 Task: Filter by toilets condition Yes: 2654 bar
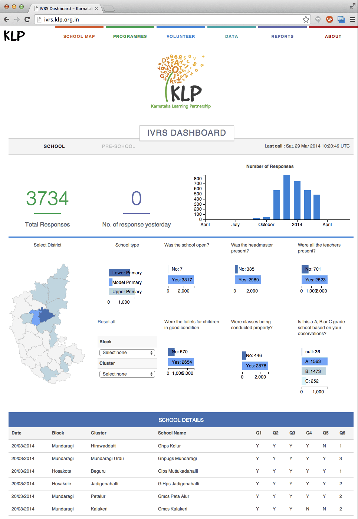[181, 362]
